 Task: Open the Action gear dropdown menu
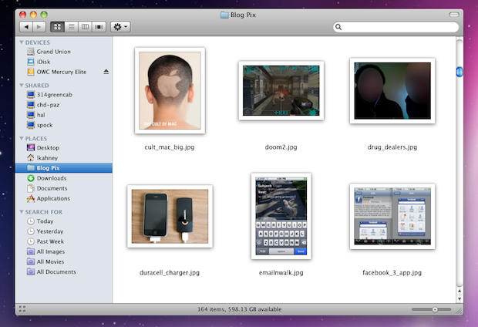(x=120, y=26)
